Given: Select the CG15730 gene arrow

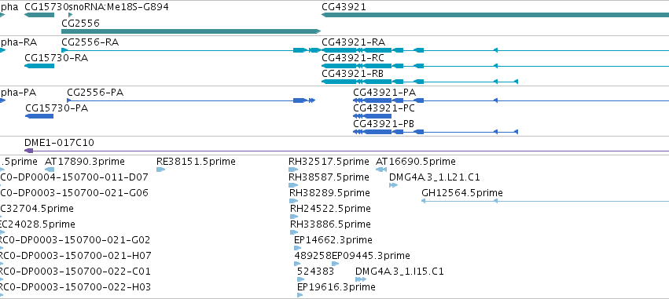Looking at the screenshot, I should (39, 15).
